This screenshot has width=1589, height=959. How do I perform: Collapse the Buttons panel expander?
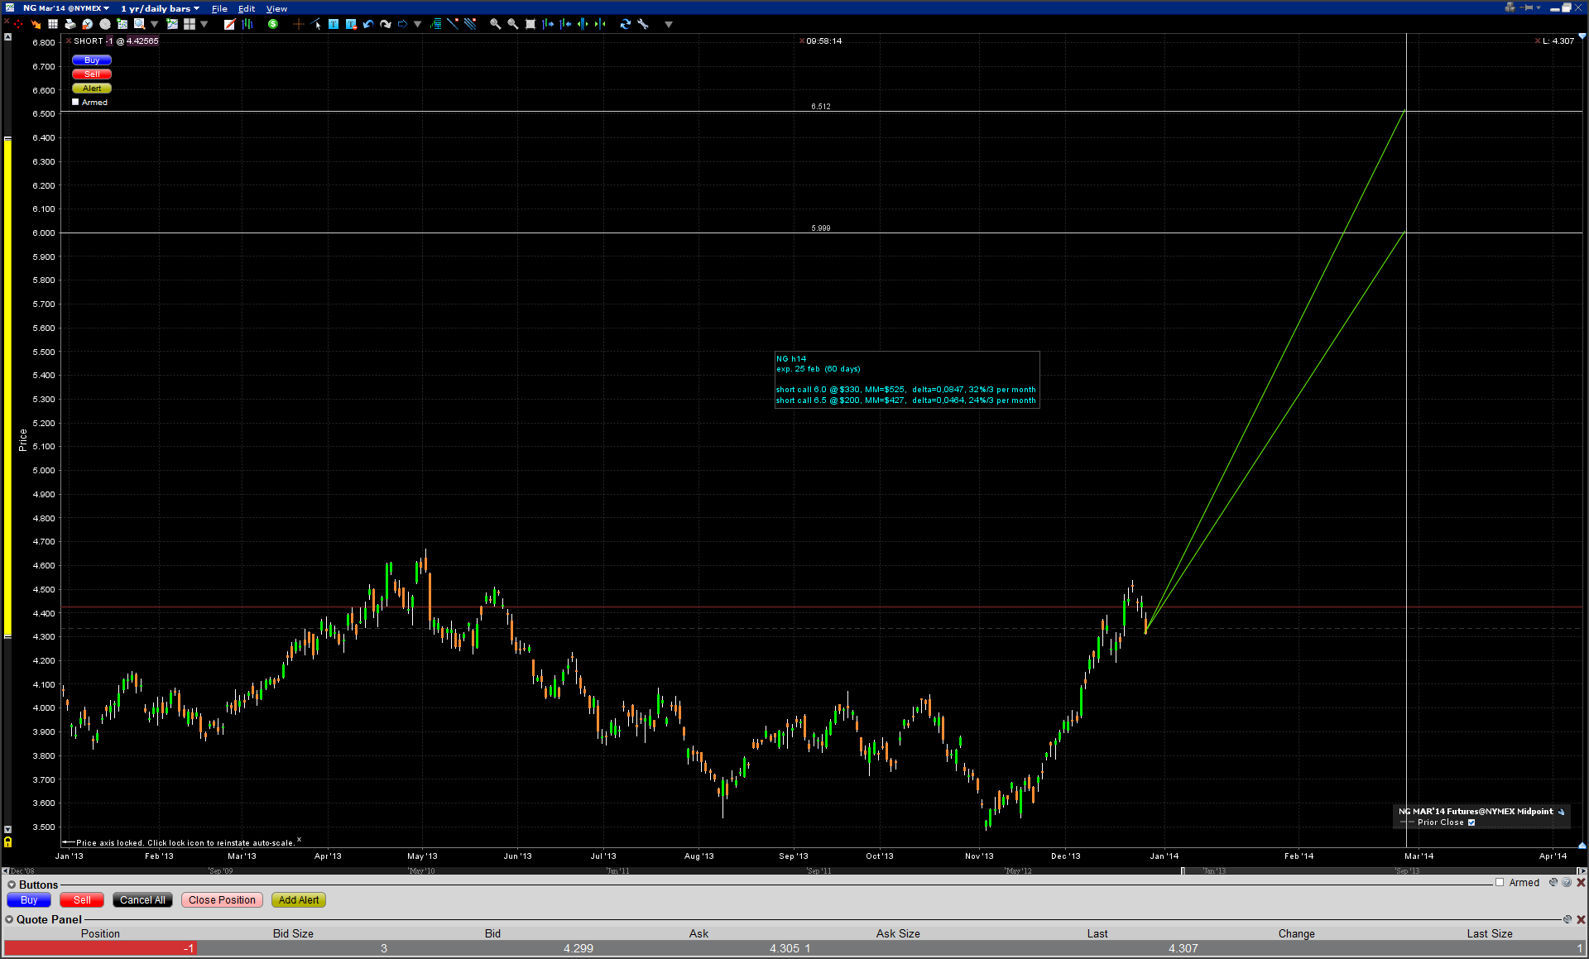(x=12, y=885)
